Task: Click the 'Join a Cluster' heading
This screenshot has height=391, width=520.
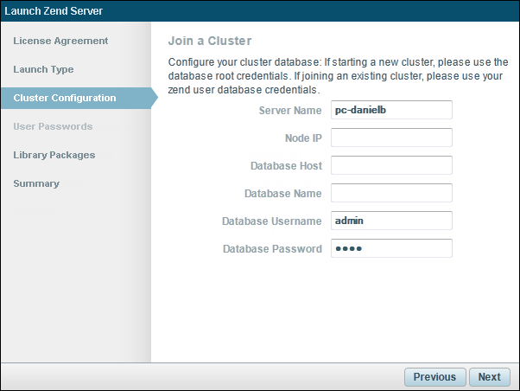Action: (x=210, y=41)
